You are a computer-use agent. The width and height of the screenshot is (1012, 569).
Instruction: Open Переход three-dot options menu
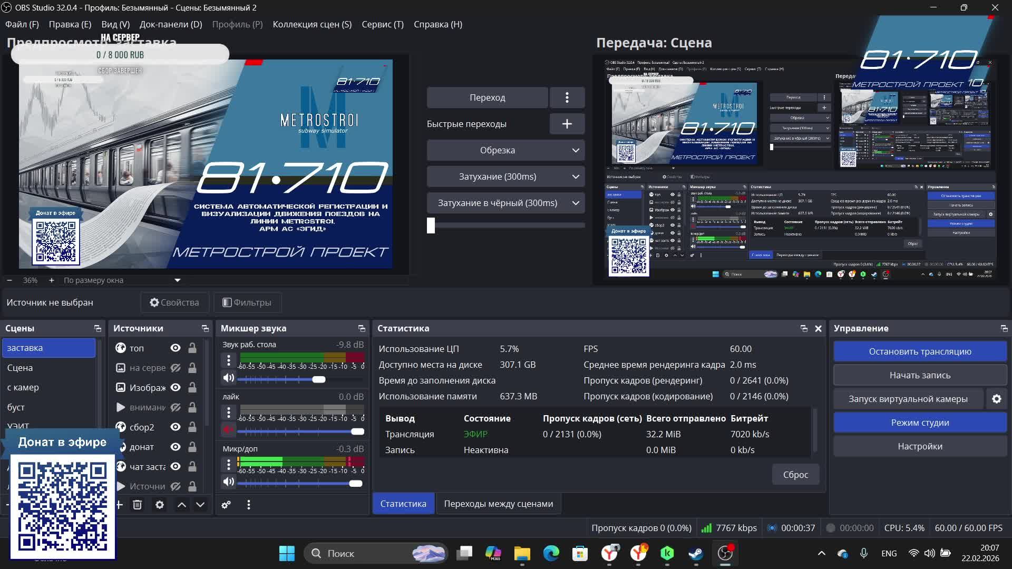pos(567,97)
